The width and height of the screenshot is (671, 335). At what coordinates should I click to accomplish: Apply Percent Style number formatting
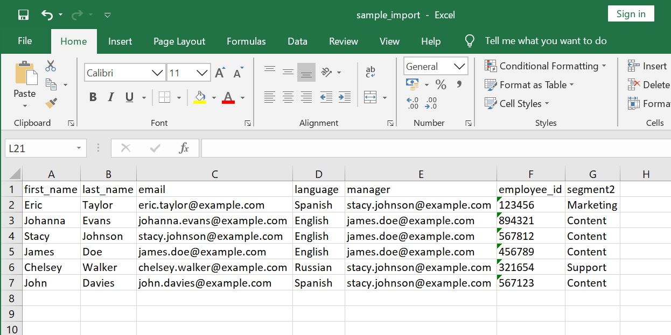(440, 84)
